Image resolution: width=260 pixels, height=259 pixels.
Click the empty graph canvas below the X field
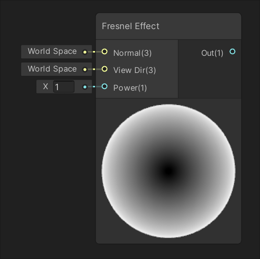coord(50,166)
